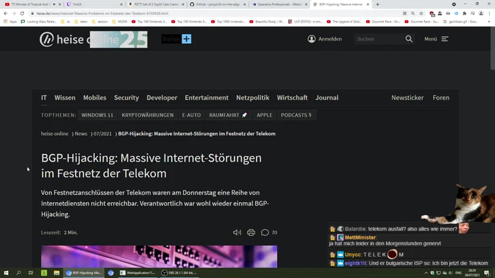The image size is (495, 278).
Task: Switch to the GitHub tab
Action: point(217,5)
